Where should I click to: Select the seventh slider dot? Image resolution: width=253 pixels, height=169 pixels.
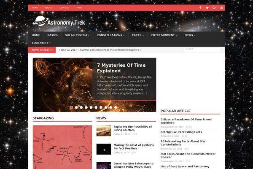coord(101,107)
